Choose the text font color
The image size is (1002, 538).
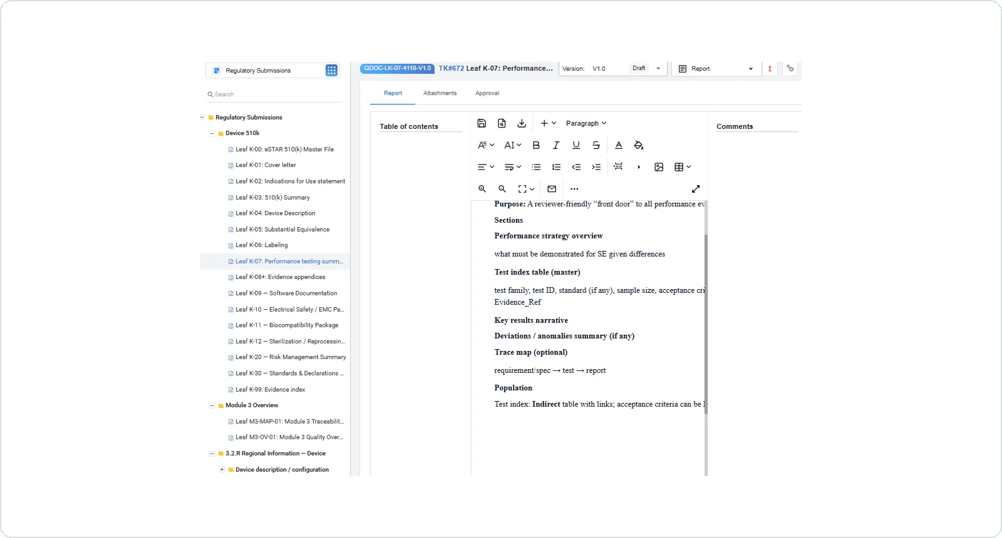(x=619, y=145)
